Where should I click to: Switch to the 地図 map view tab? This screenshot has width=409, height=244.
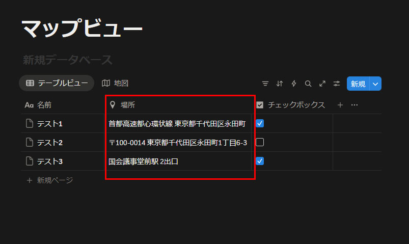coord(115,83)
